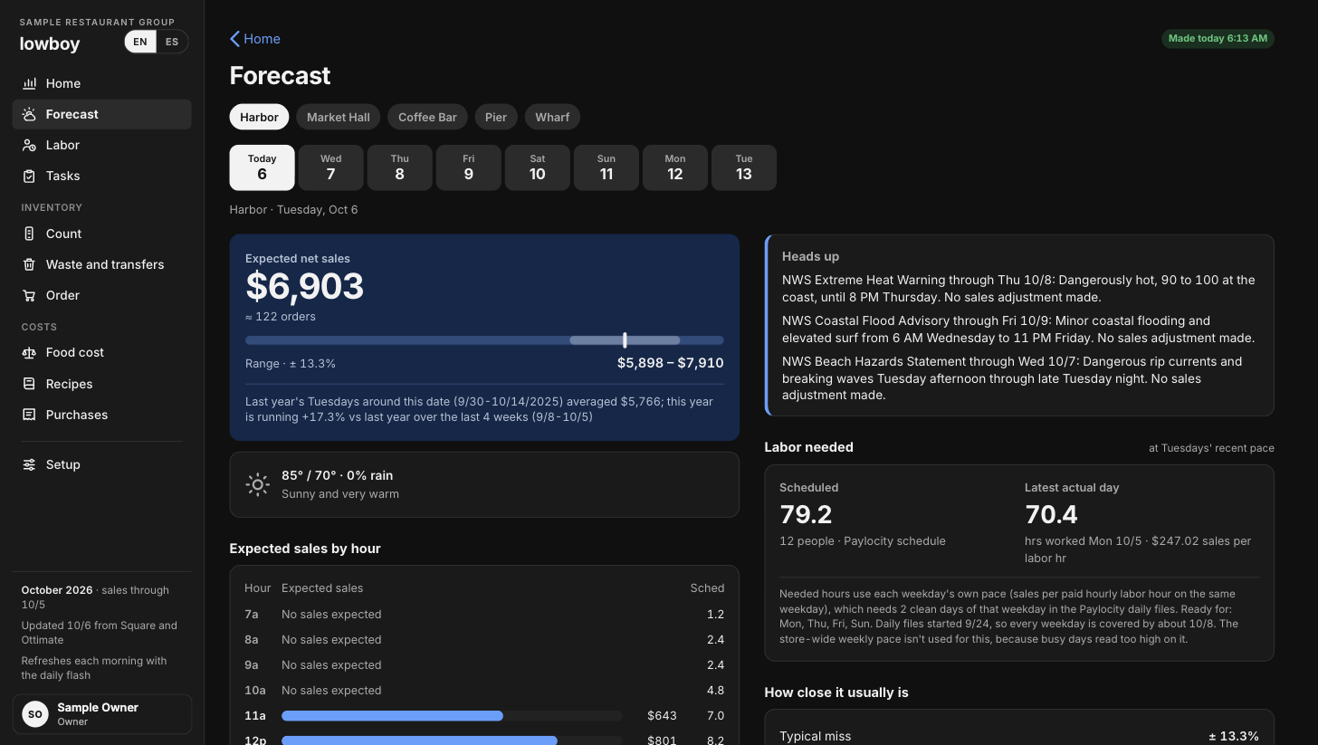Choose the Today 6 day button

click(262, 167)
